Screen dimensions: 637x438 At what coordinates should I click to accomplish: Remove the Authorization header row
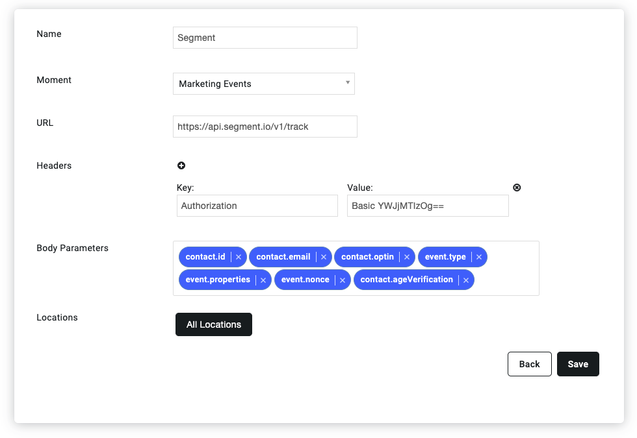point(517,188)
